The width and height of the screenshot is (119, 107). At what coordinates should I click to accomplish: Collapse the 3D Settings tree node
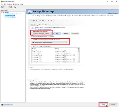pos(2,12)
